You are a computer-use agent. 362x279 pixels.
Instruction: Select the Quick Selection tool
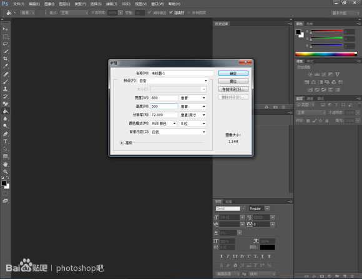[6, 51]
